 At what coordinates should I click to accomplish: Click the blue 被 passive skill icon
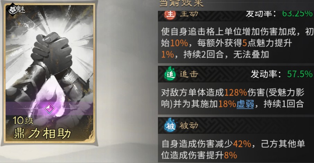click(170, 125)
